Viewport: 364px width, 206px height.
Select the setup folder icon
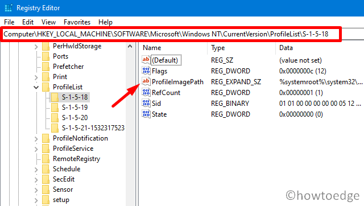tap(45, 200)
